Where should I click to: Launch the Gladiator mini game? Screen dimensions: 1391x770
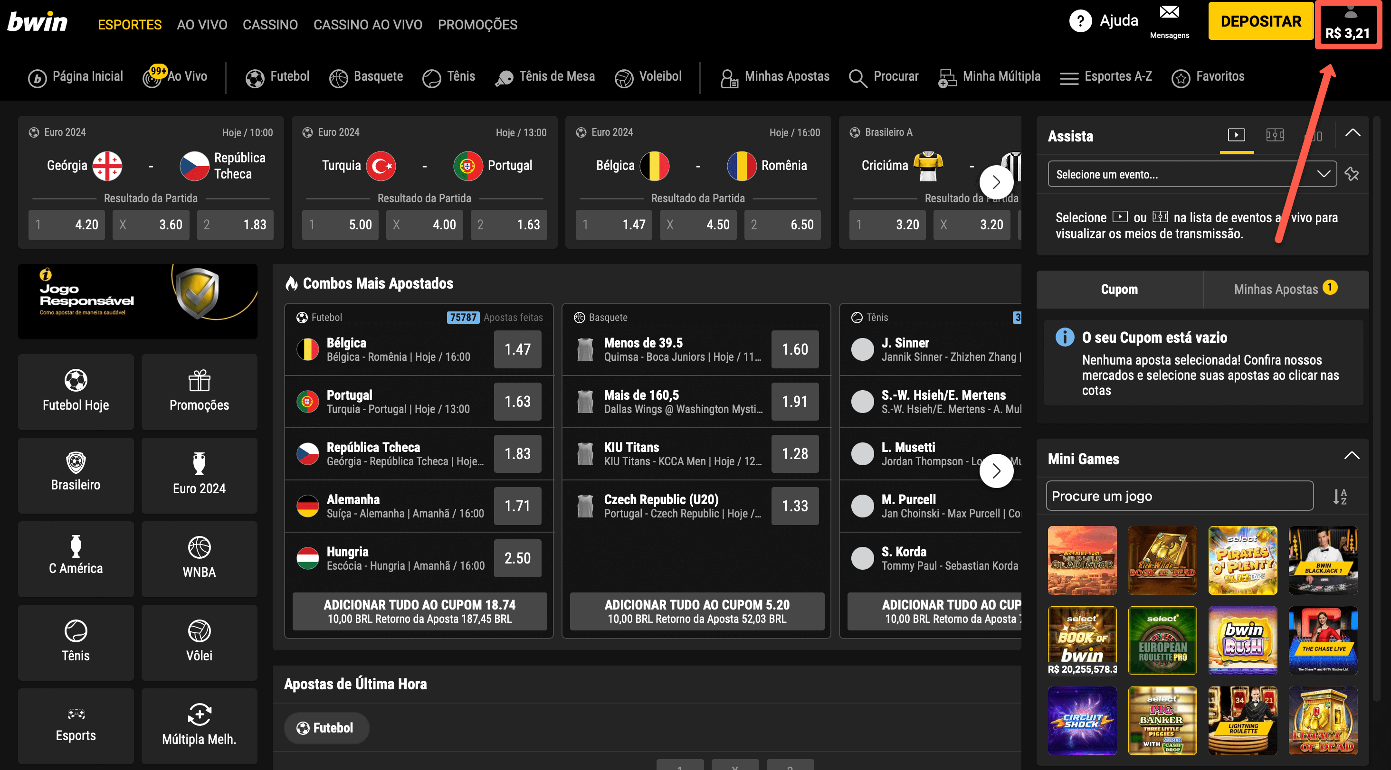(1082, 560)
